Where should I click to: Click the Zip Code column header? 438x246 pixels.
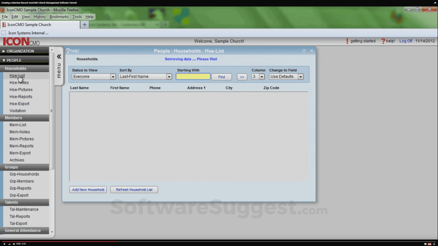(271, 88)
